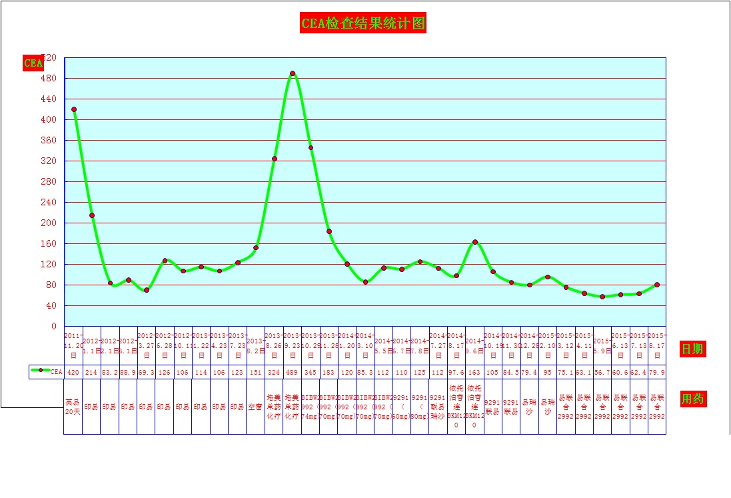Select the table cell with value 88.9
This screenshot has height=498, width=731.
[128, 372]
